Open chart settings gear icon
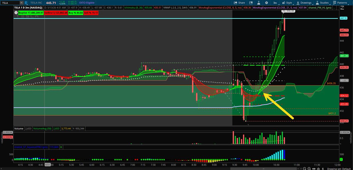Viewport: 353px width, 170px height. (266, 2)
